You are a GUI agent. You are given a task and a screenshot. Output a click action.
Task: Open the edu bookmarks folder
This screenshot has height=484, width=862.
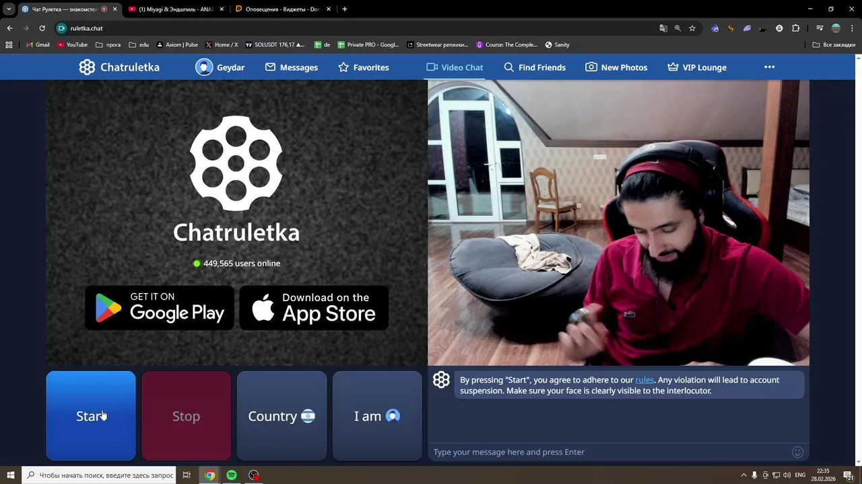[139, 45]
